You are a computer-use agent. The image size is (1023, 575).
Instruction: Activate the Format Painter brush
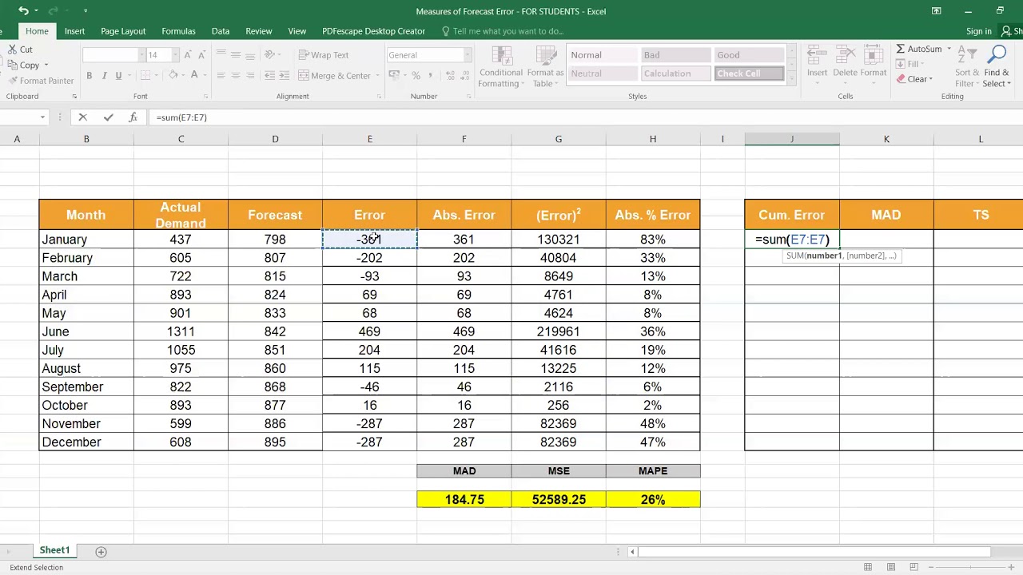13,81
